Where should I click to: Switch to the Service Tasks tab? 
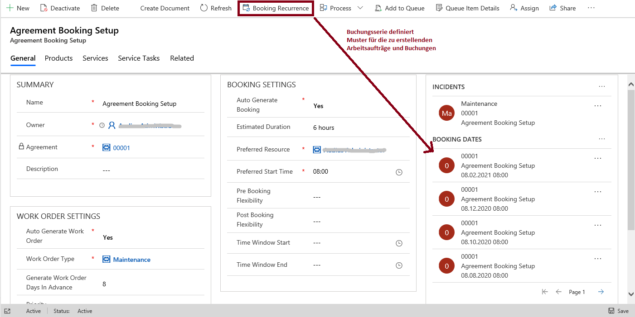[x=139, y=58]
